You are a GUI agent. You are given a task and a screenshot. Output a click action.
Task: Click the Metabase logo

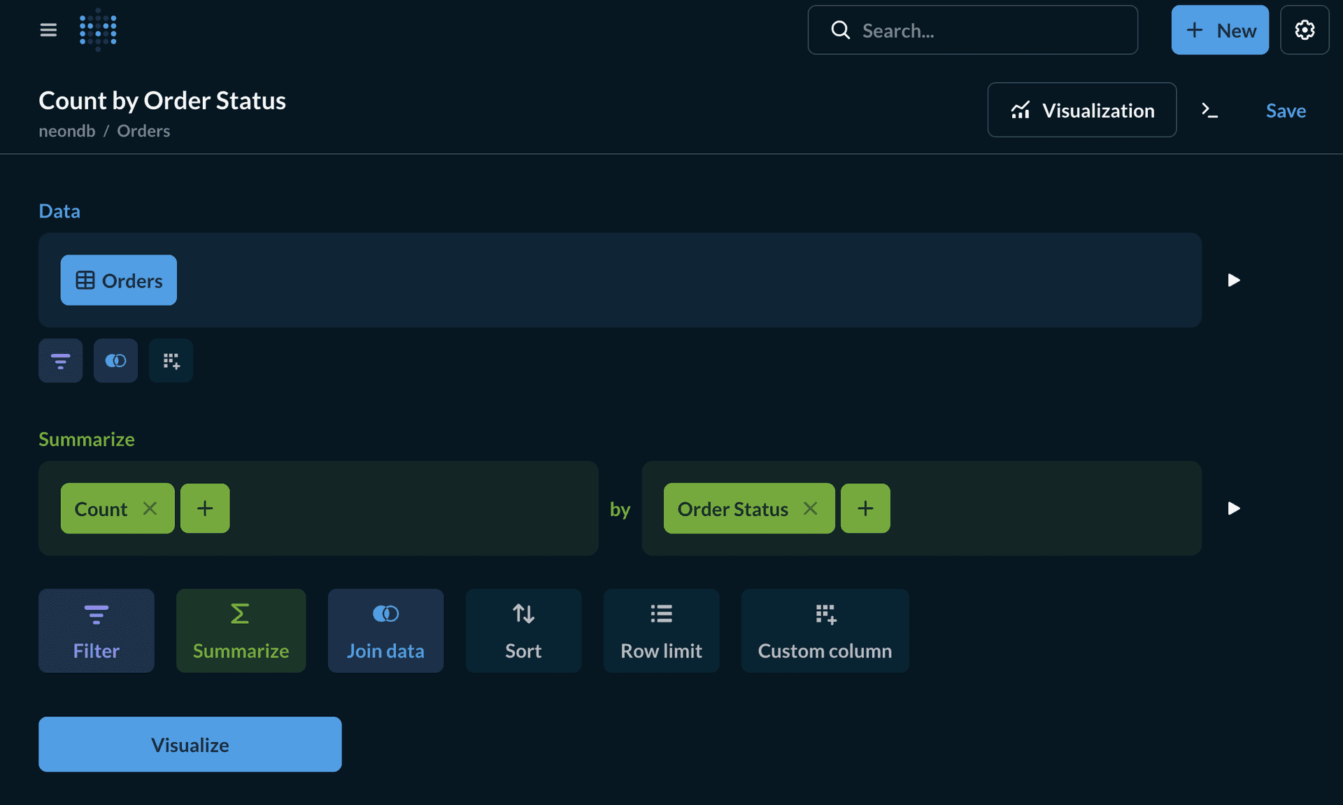tap(98, 30)
